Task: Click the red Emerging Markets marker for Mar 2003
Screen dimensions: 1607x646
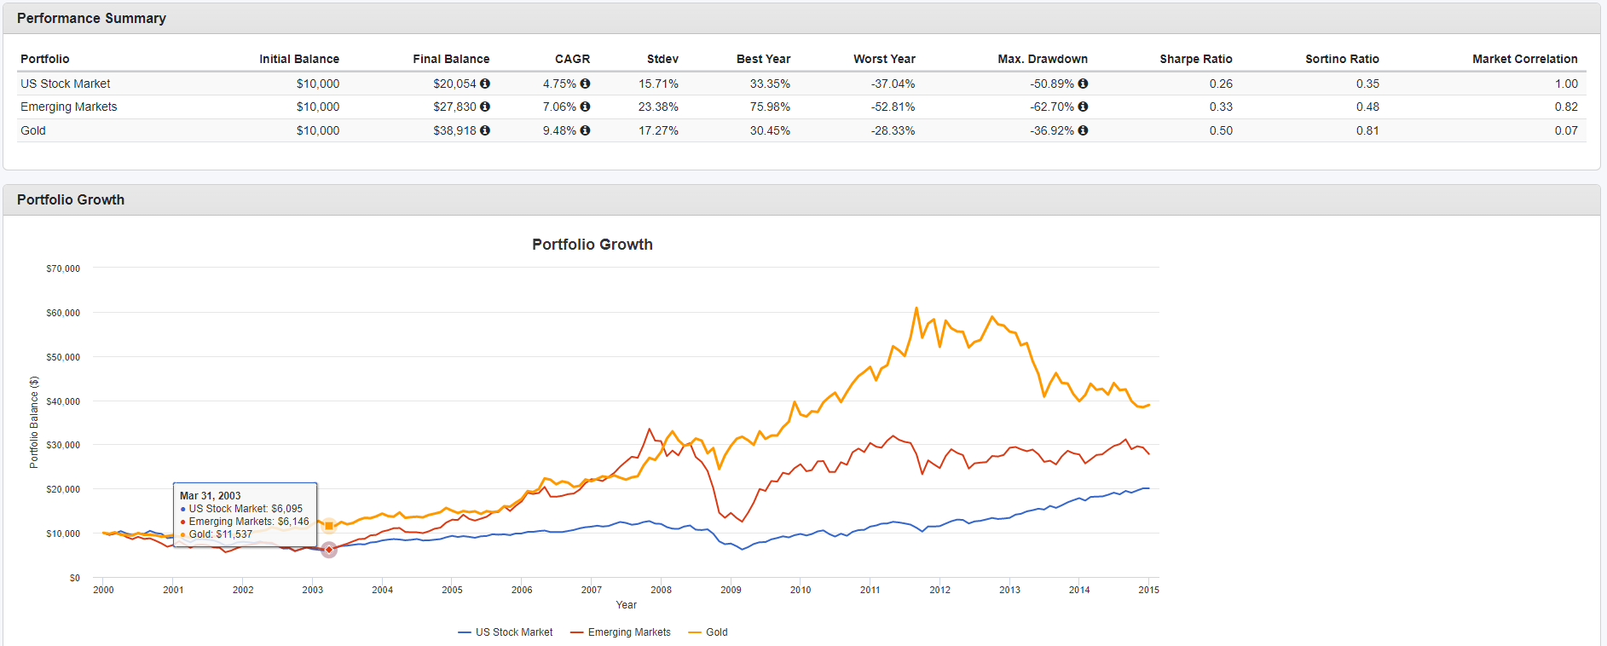Action: click(x=329, y=550)
